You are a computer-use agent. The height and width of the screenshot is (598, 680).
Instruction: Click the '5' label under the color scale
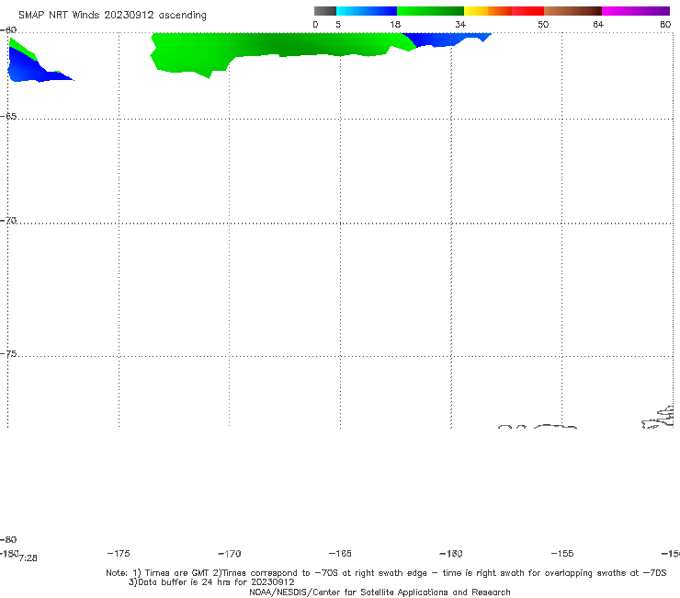pyautogui.click(x=338, y=25)
